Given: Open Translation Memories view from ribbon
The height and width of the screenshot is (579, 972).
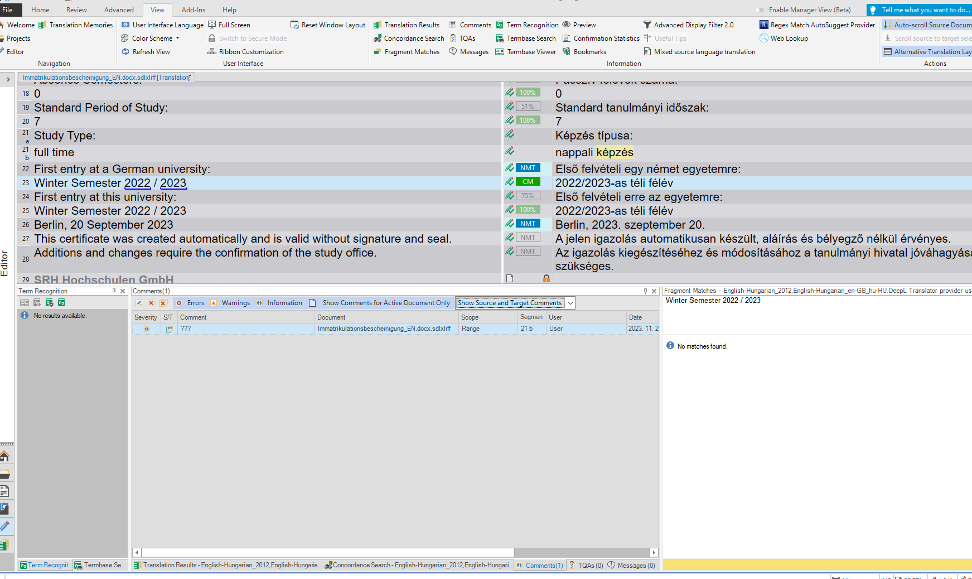Looking at the screenshot, I should pos(75,25).
